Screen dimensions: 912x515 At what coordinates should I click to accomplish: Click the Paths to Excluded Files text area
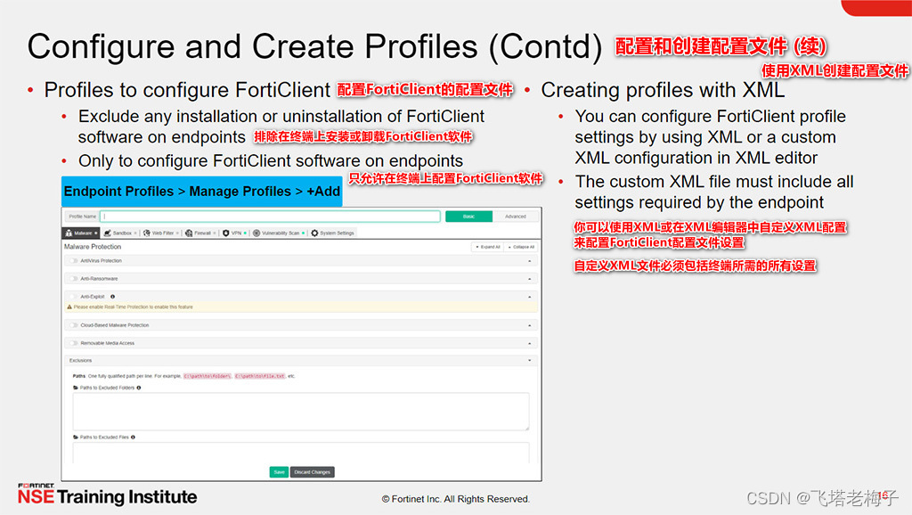(301, 453)
